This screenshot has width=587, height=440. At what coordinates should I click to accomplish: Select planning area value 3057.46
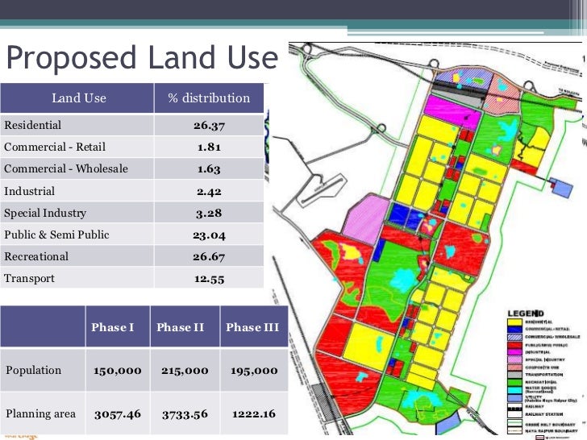117,414
